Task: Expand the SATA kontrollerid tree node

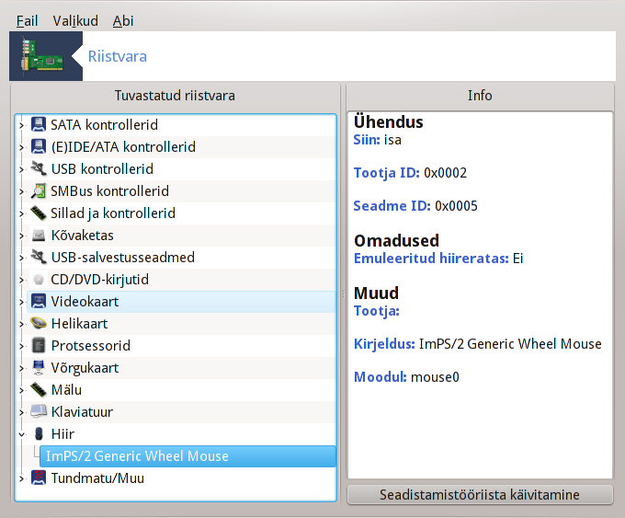Action: 21,125
